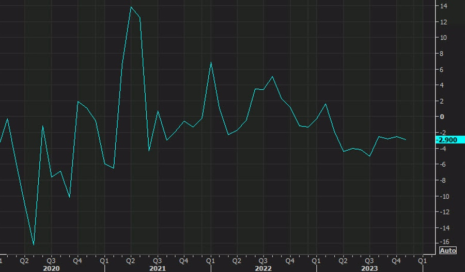The image size is (465, 272).
Task: Click the Auto scale button
Action: 448,251
